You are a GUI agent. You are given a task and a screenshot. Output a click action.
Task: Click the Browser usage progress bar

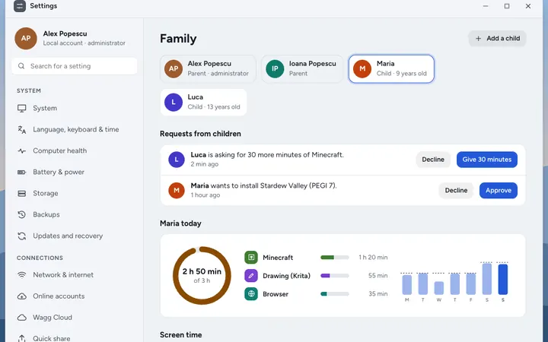click(x=335, y=294)
